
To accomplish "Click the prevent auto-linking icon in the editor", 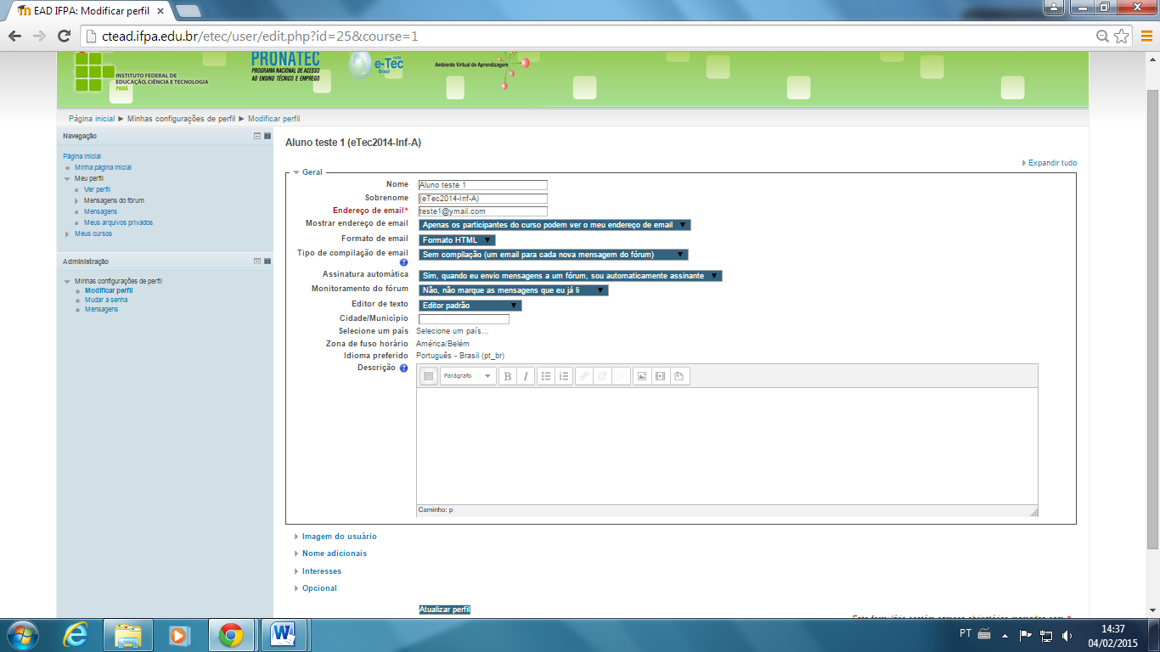I will (621, 376).
